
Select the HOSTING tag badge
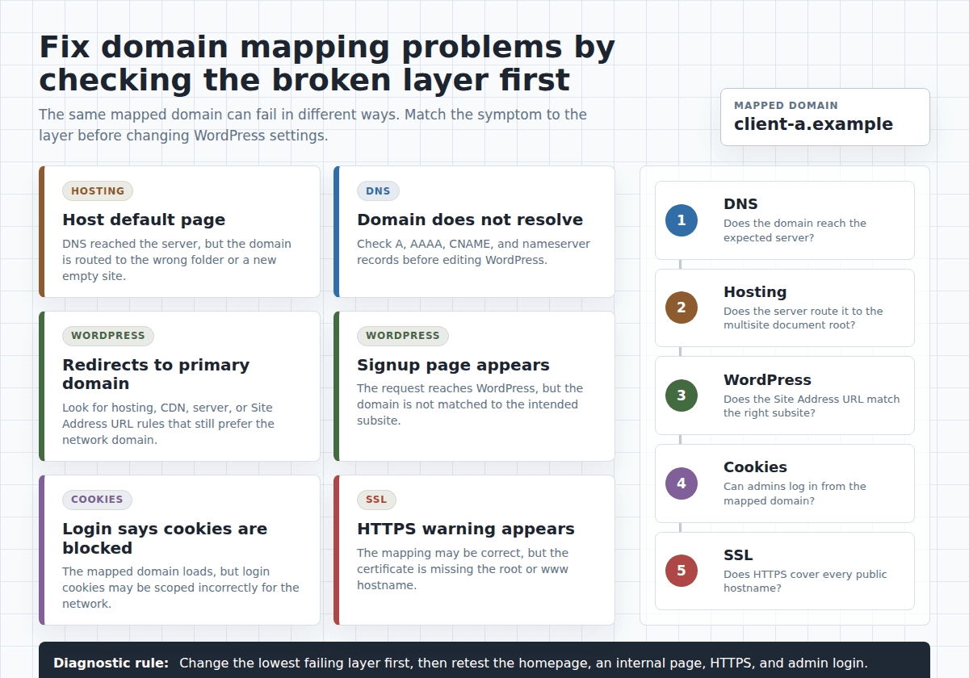click(x=98, y=191)
